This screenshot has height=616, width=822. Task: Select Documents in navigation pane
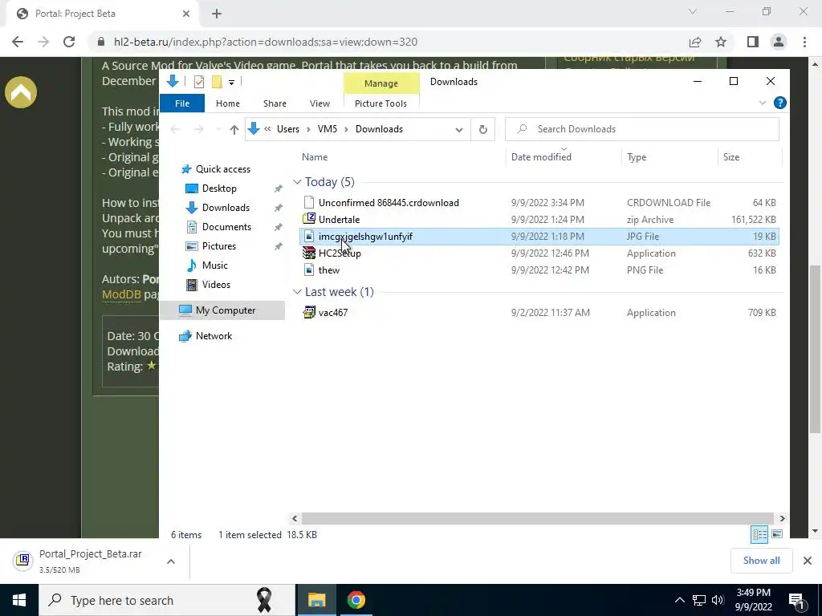[226, 227]
